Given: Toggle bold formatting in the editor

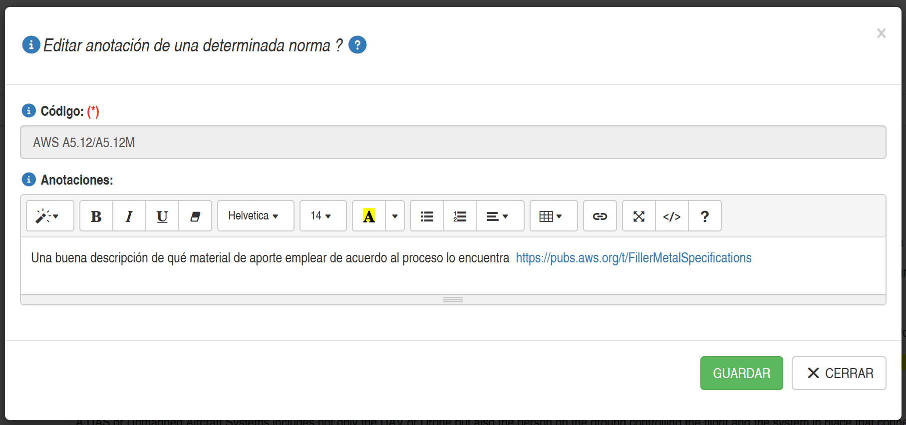Looking at the screenshot, I should (96, 216).
